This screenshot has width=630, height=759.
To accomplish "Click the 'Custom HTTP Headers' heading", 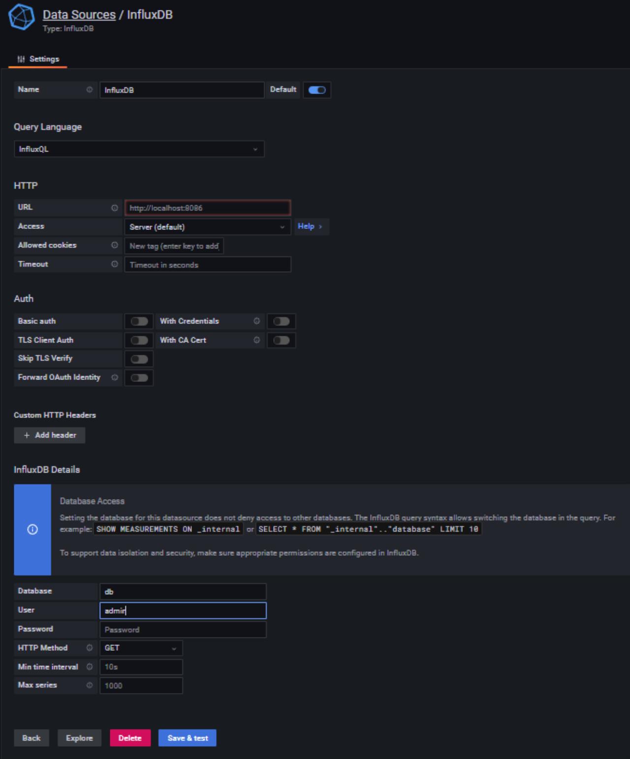I will [55, 415].
